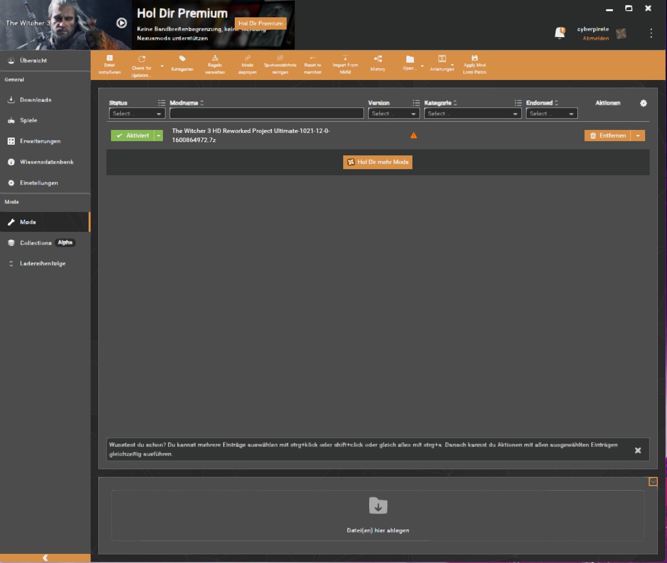Open the Kategorien tool
The height and width of the screenshot is (563, 667).
pyautogui.click(x=181, y=64)
